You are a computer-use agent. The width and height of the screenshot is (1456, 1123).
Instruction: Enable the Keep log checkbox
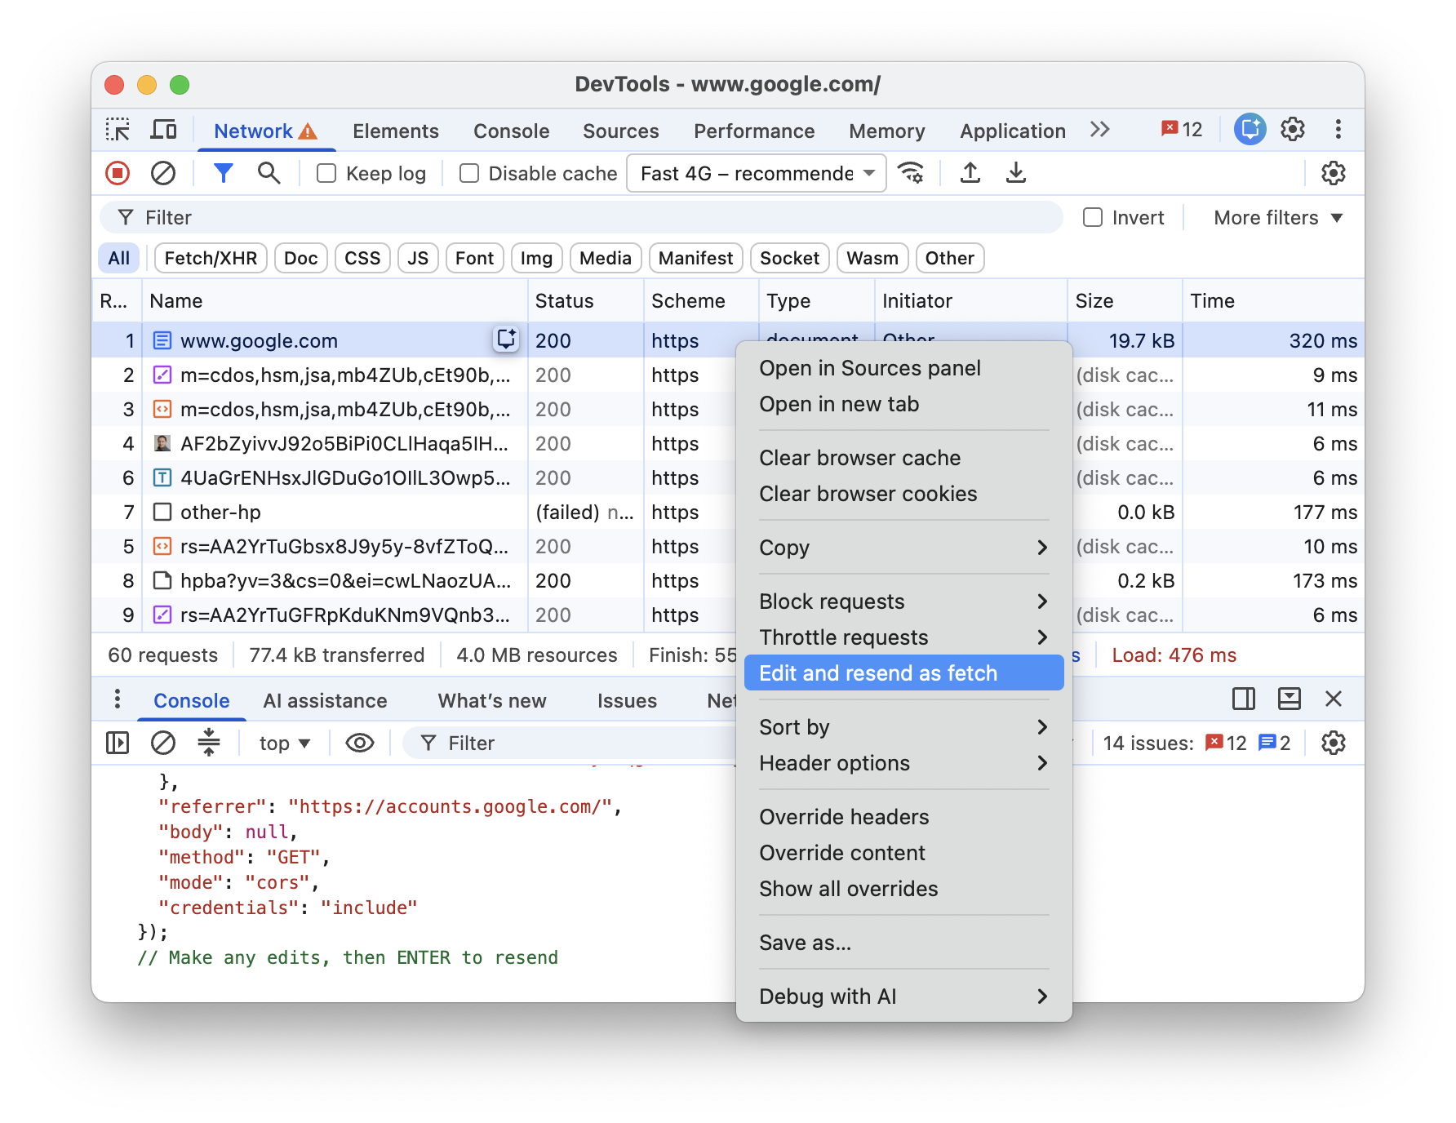[326, 173]
